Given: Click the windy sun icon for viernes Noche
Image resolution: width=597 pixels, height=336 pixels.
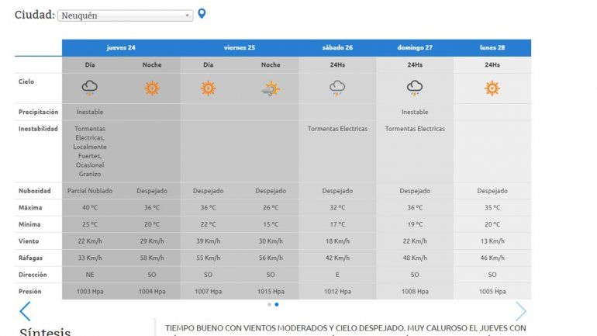Looking at the screenshot, I should tap(271, 88).
